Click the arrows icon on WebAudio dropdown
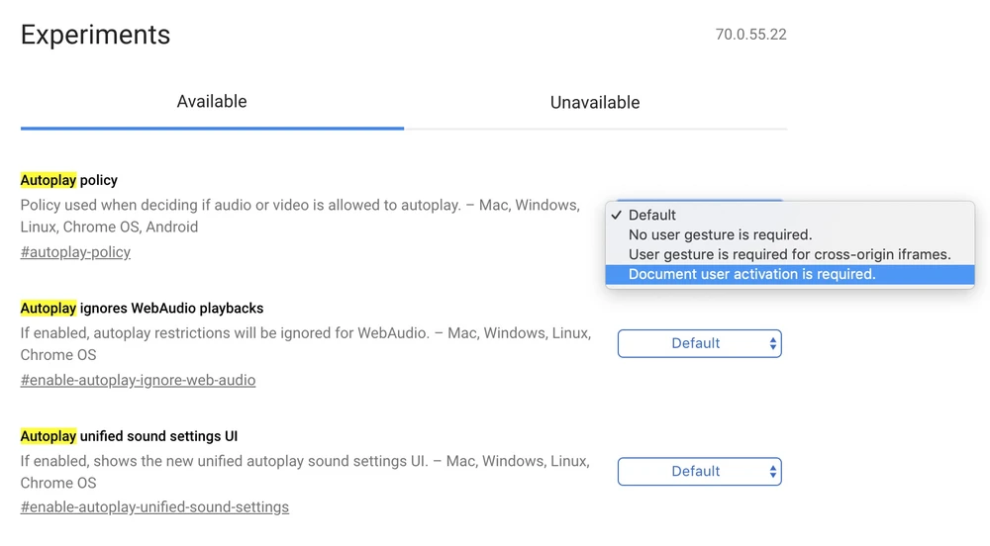 click(773, 343)
